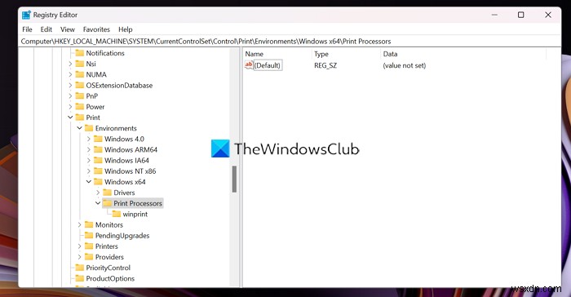Screen dimensions: 571x297
Task: Expand the Windows IA64 key
Action: 88,161
